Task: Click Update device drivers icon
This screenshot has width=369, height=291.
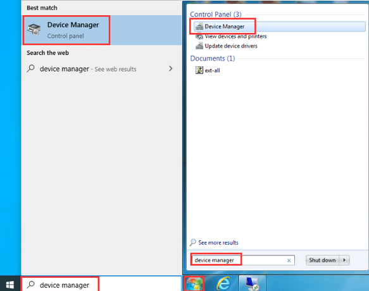Action: point(199,46)
